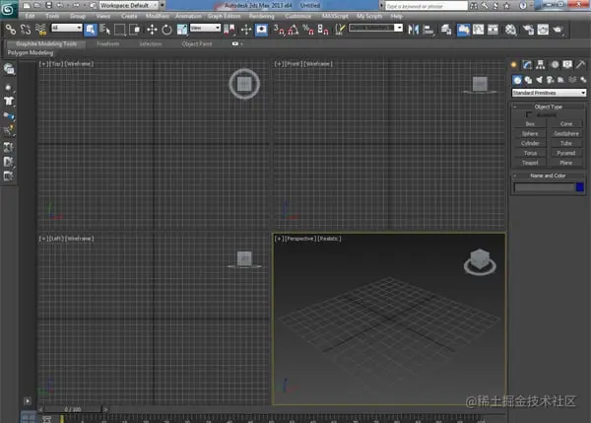Click the Use Pivot Point Center icon
The image size is (591, 423).
(x=230, y=30)
